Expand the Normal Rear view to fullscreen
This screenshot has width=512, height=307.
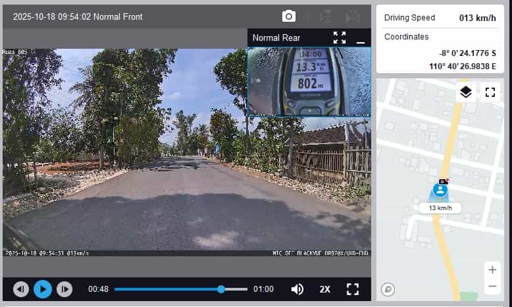340,38
